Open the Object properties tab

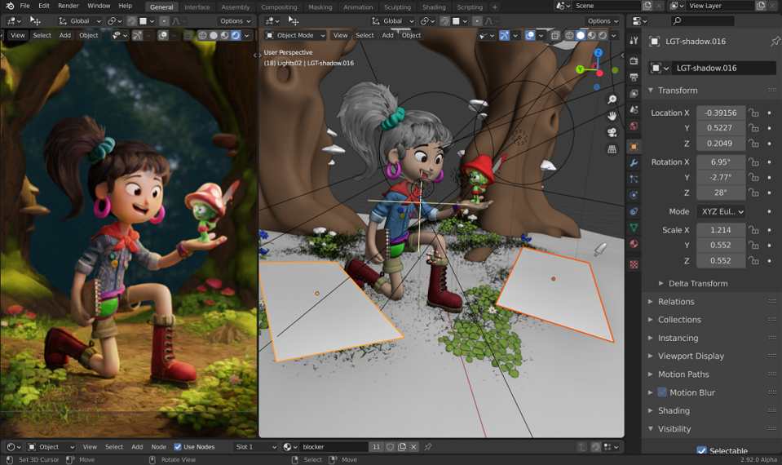634,147
